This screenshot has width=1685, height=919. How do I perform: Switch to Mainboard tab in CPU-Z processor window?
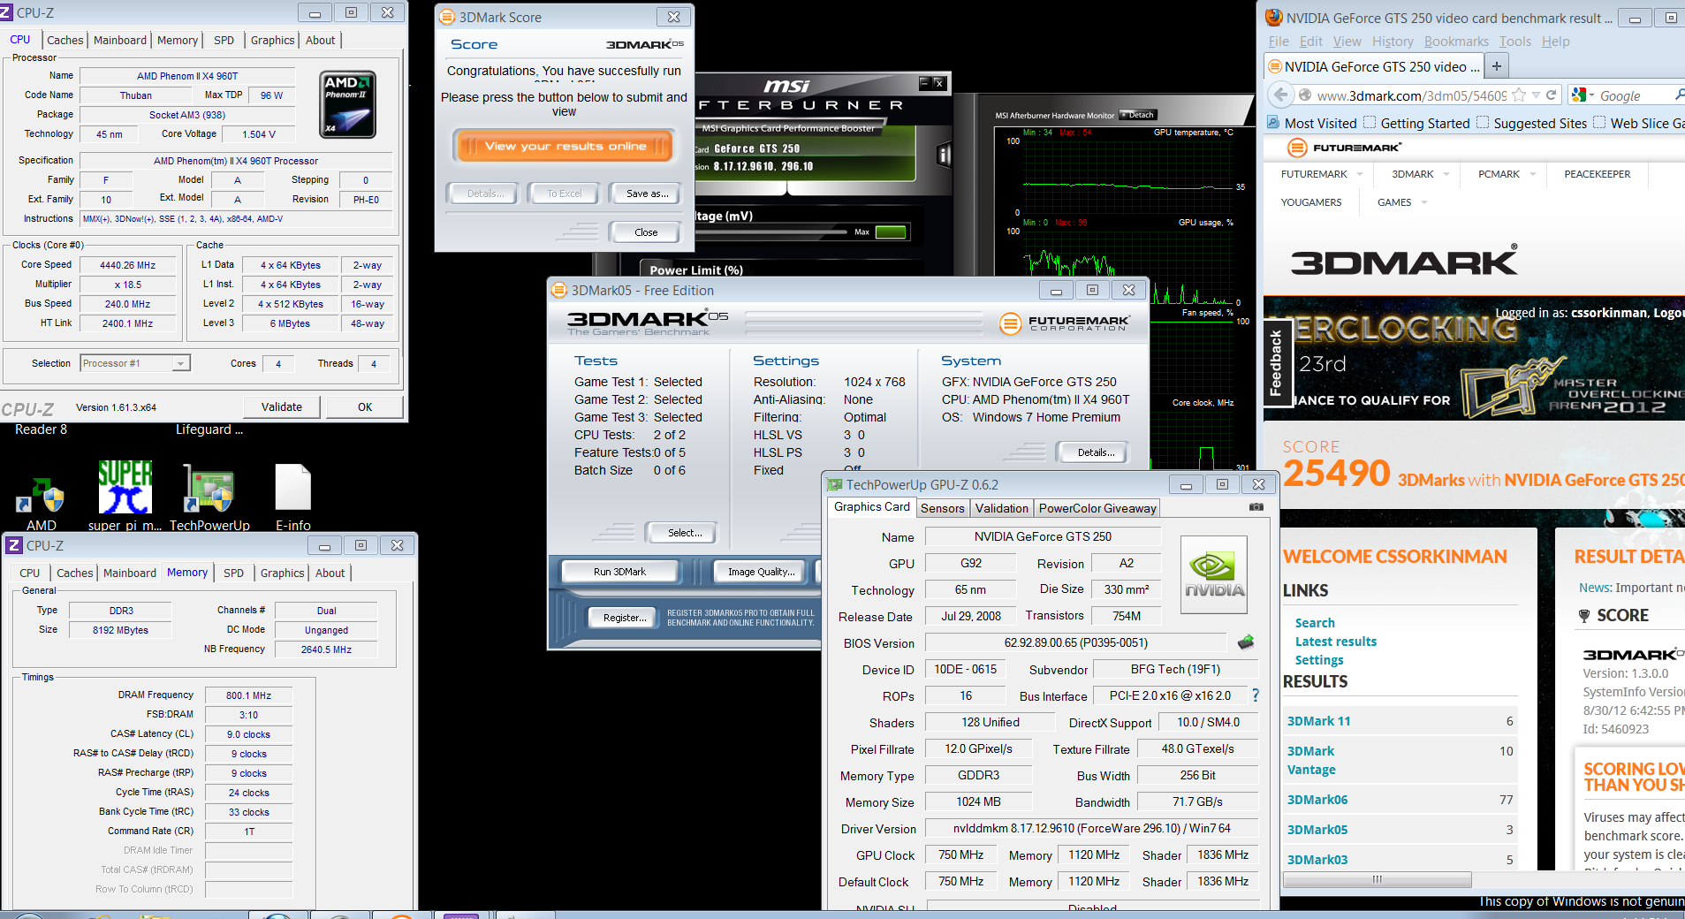(x=120, y=40)
